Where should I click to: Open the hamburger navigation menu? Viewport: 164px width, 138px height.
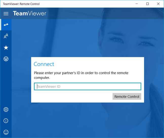[6, 14]
